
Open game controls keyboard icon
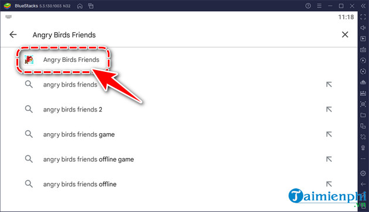363,50
